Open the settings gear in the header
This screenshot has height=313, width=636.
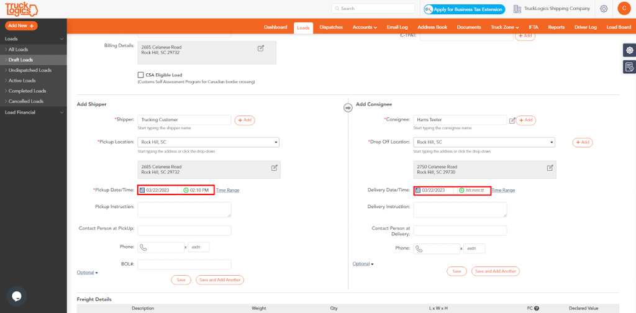[604, 9]
